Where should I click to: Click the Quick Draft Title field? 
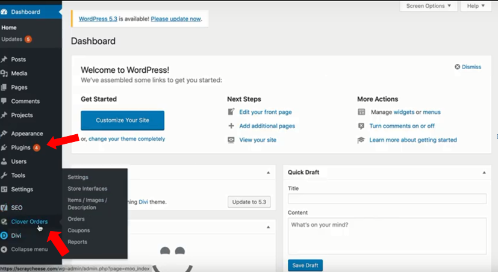click(x=387, y=199)
